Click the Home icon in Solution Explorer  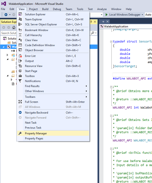click(x=14, y=27)
